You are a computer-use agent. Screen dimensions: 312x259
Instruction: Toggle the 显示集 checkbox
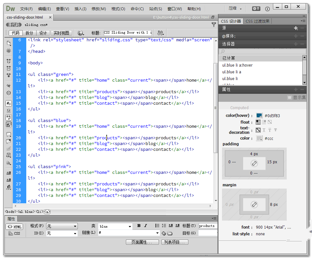click(x=290, y=97)
